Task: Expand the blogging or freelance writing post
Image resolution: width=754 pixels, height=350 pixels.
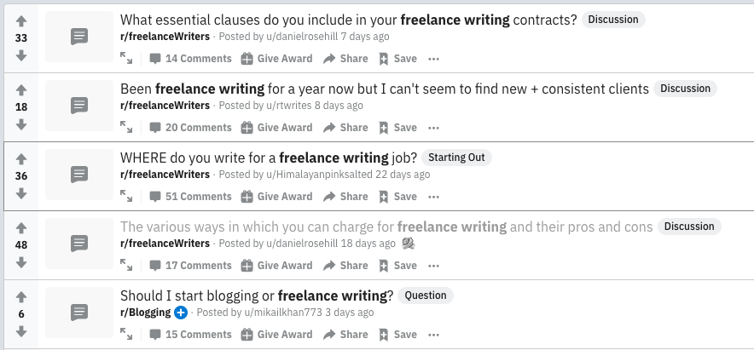Action: tap(126, 335)
